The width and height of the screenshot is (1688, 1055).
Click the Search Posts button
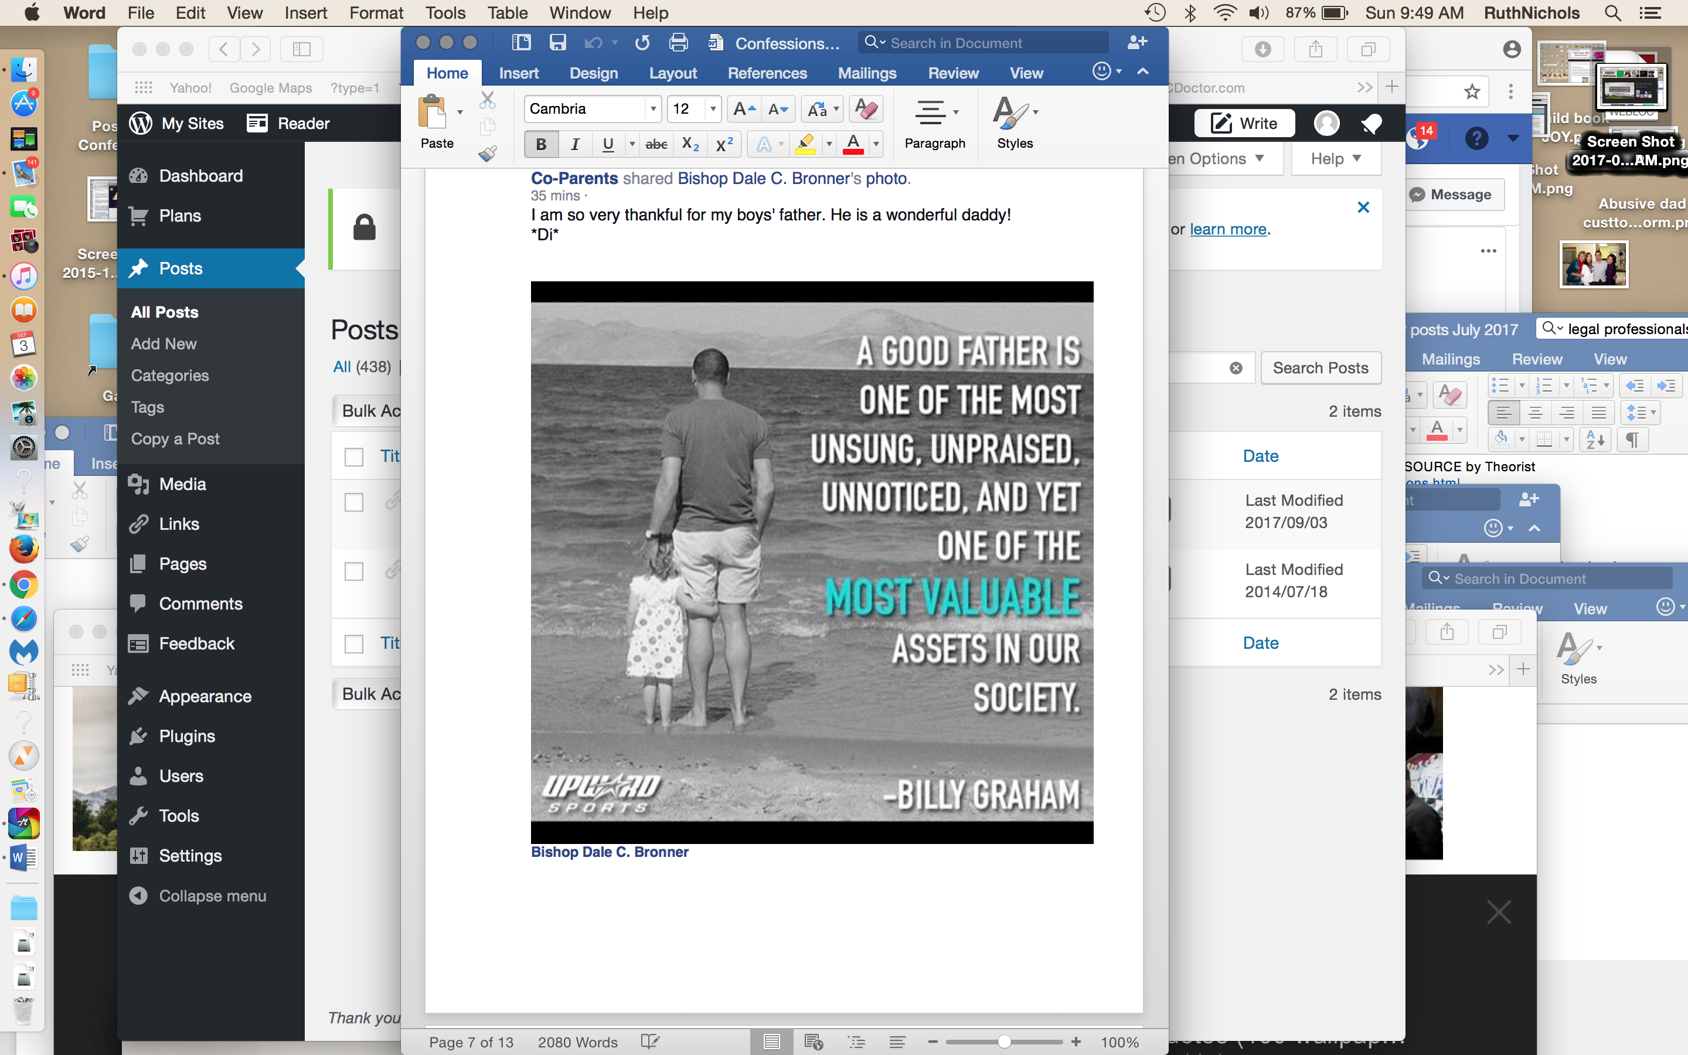(x=1320, y=367)
